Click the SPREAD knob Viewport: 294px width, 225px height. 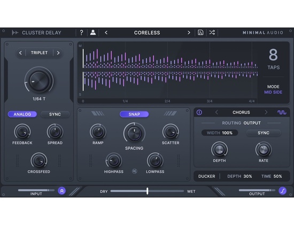pos(55,132)
